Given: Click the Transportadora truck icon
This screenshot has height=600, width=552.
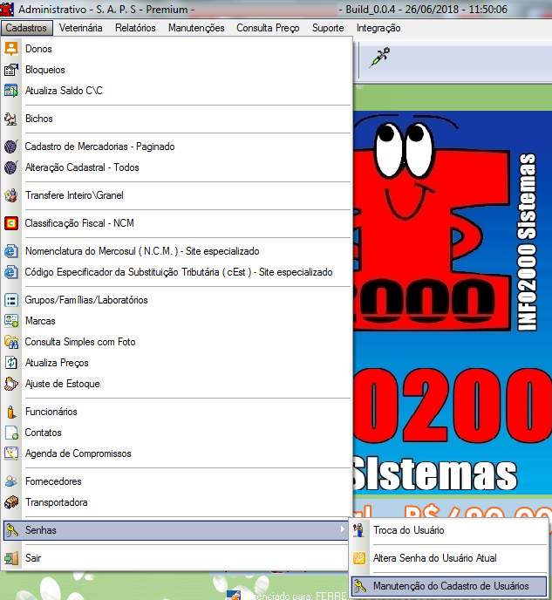Looking at the screenshot, I should (x=11, y=502).
